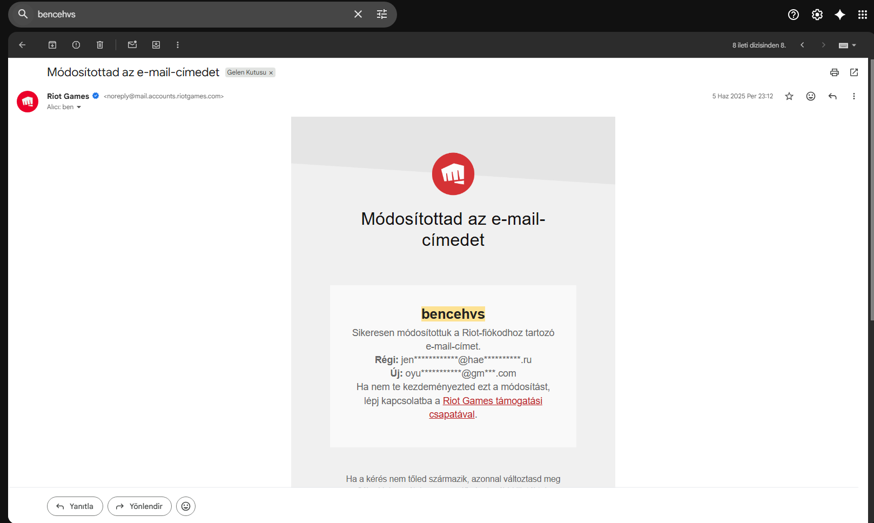Show advanced search options
Image resolution: width=874 pixels, height=523 pixels.
pyautogui.click(x=382, y=14)
